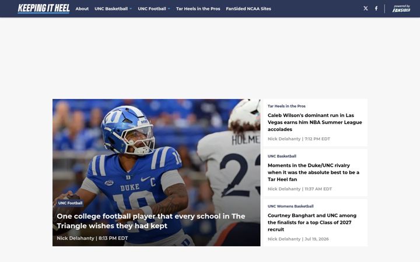Open Courtney Banghart Class of 2027 article
Viewport: 420px width, 262px height.
point(312,222)
